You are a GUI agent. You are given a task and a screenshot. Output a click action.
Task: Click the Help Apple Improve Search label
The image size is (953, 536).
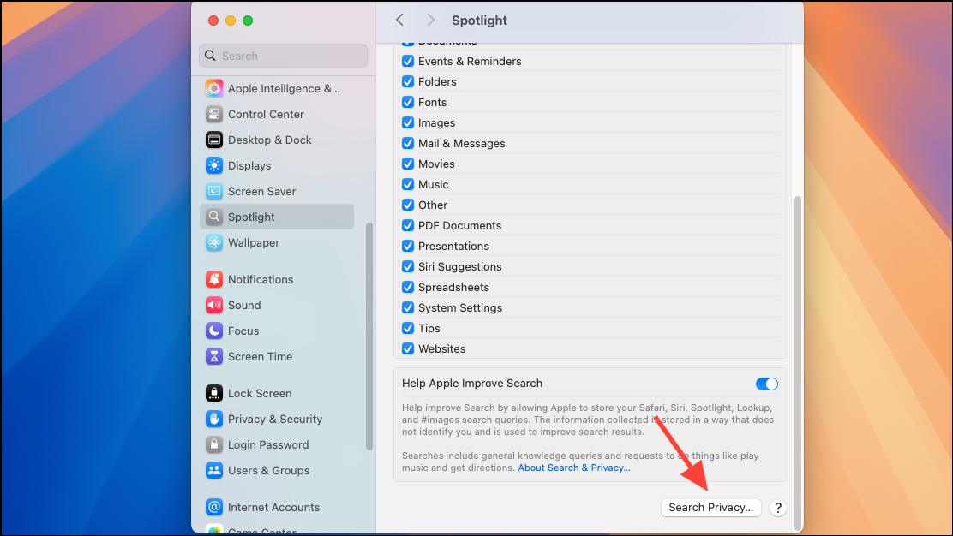472,383
